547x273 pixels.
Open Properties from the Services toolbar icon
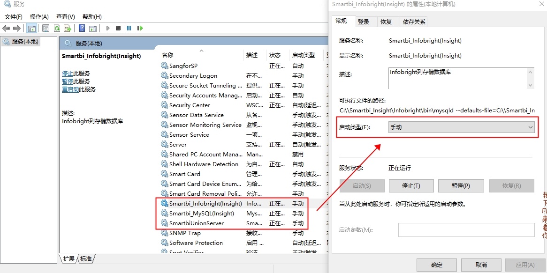(46, 28)
